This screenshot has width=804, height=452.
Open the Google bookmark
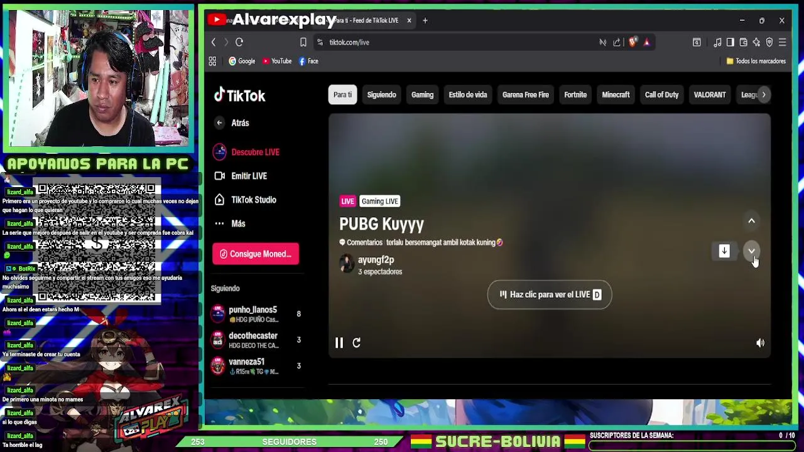click(x=242, y=61)
